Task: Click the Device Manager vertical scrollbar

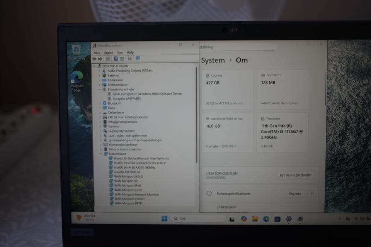Action: (x=196, y=115)
